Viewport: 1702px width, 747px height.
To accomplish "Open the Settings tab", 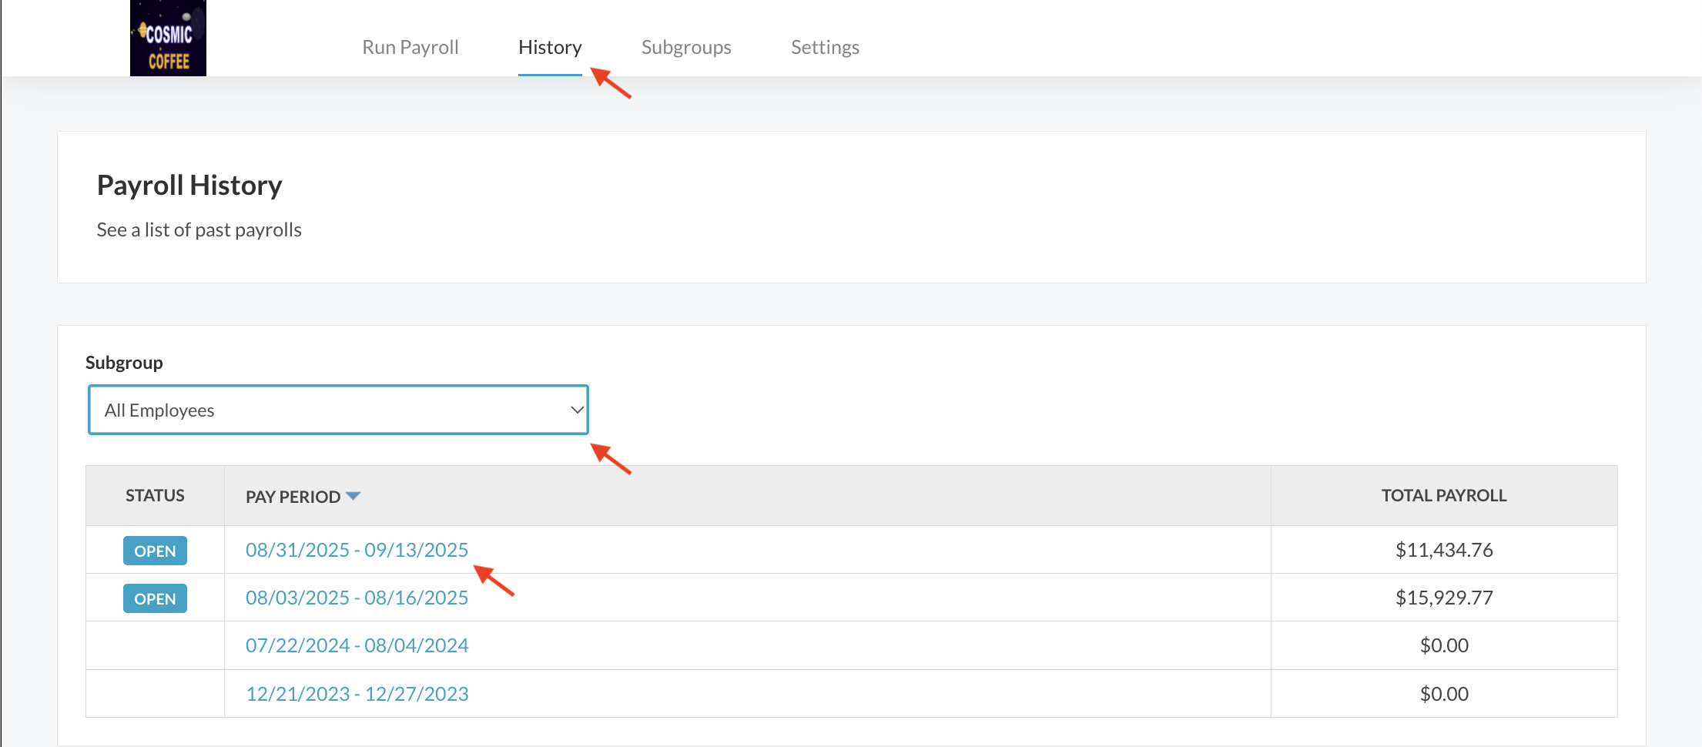I will pyautogui.click(x=824, y=48).
